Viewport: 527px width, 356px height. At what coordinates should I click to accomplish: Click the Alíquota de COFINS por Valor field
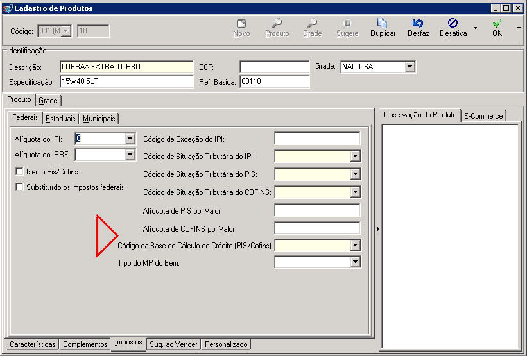pos(317,228)
